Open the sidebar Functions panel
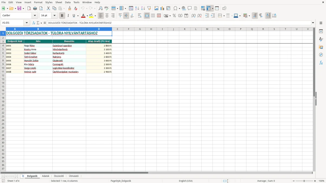The image size is (326, 183). (x=321, y=63)
